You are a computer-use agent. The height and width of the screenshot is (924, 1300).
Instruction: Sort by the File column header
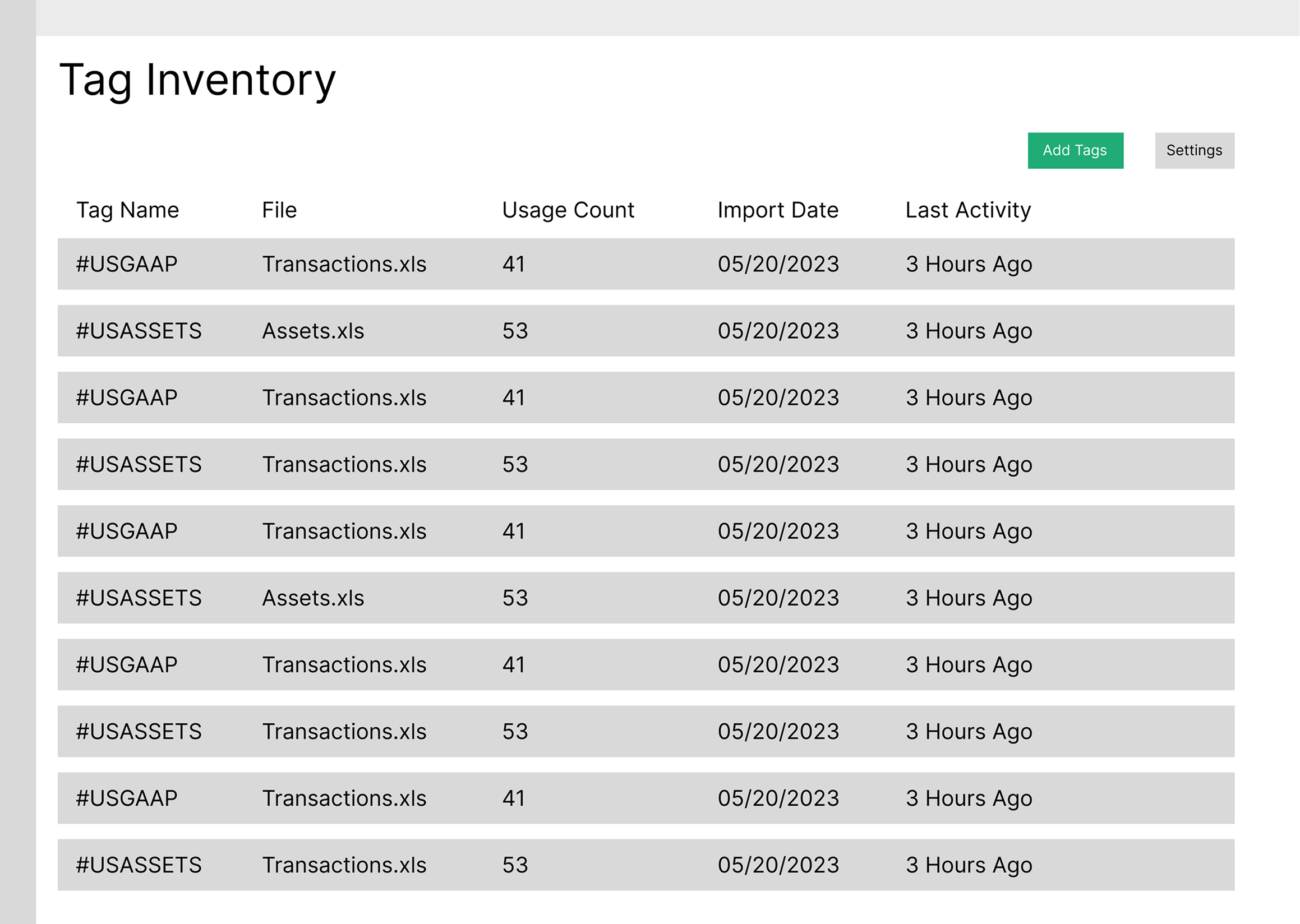pos(278,210)
